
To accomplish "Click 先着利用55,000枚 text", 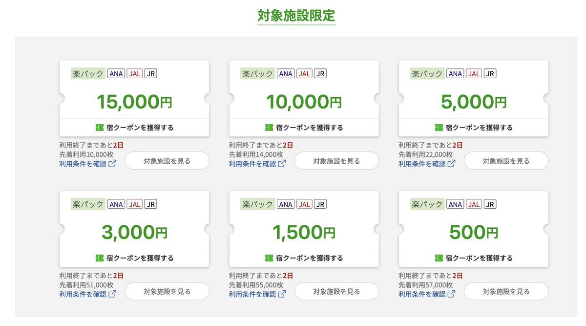I will (x=256, y=285).
